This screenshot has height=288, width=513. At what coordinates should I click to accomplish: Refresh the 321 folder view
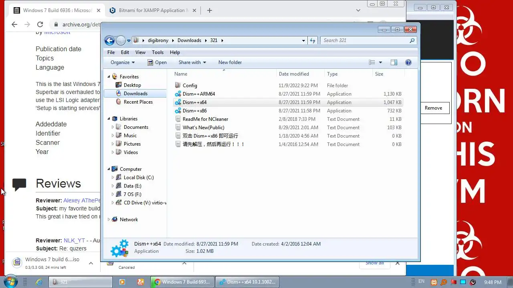click(x=313, y=40)
